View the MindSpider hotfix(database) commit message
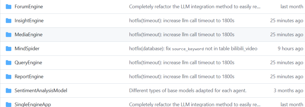 point(193,49)
